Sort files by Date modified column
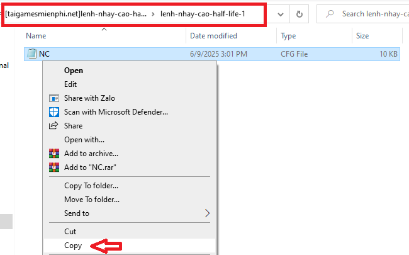 [x=213, y=37]
